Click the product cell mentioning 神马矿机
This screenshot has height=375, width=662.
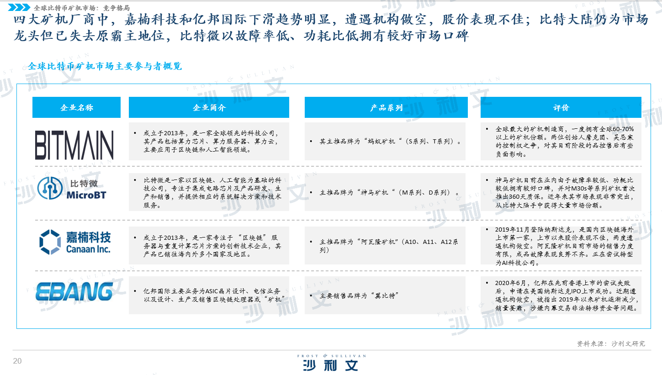coord(385,193)
